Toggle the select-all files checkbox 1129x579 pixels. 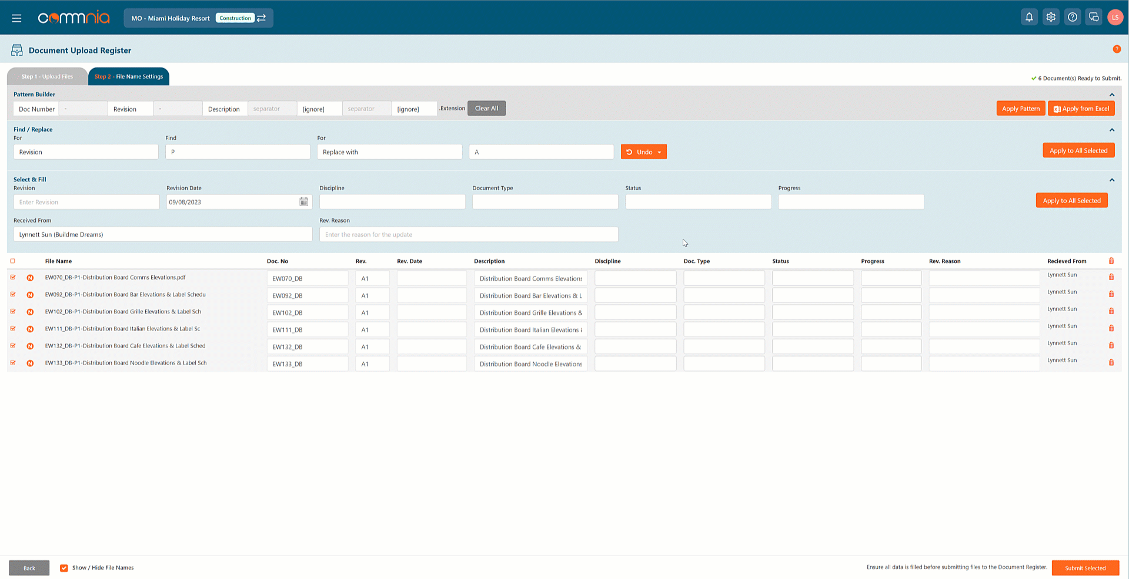pos(12,261)
